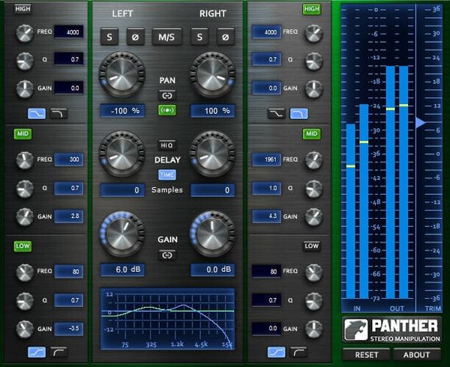Toggle the green stereo pan mode button
The image size is (450, 367).
click(166, 110)
